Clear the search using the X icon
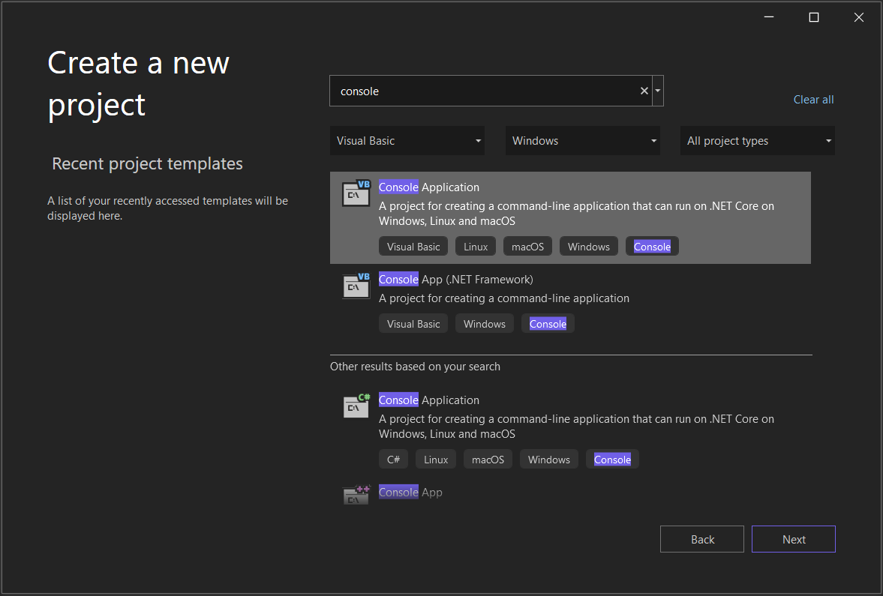The width and height of the screenshot is (883, 596). click(x=644, y=90)
